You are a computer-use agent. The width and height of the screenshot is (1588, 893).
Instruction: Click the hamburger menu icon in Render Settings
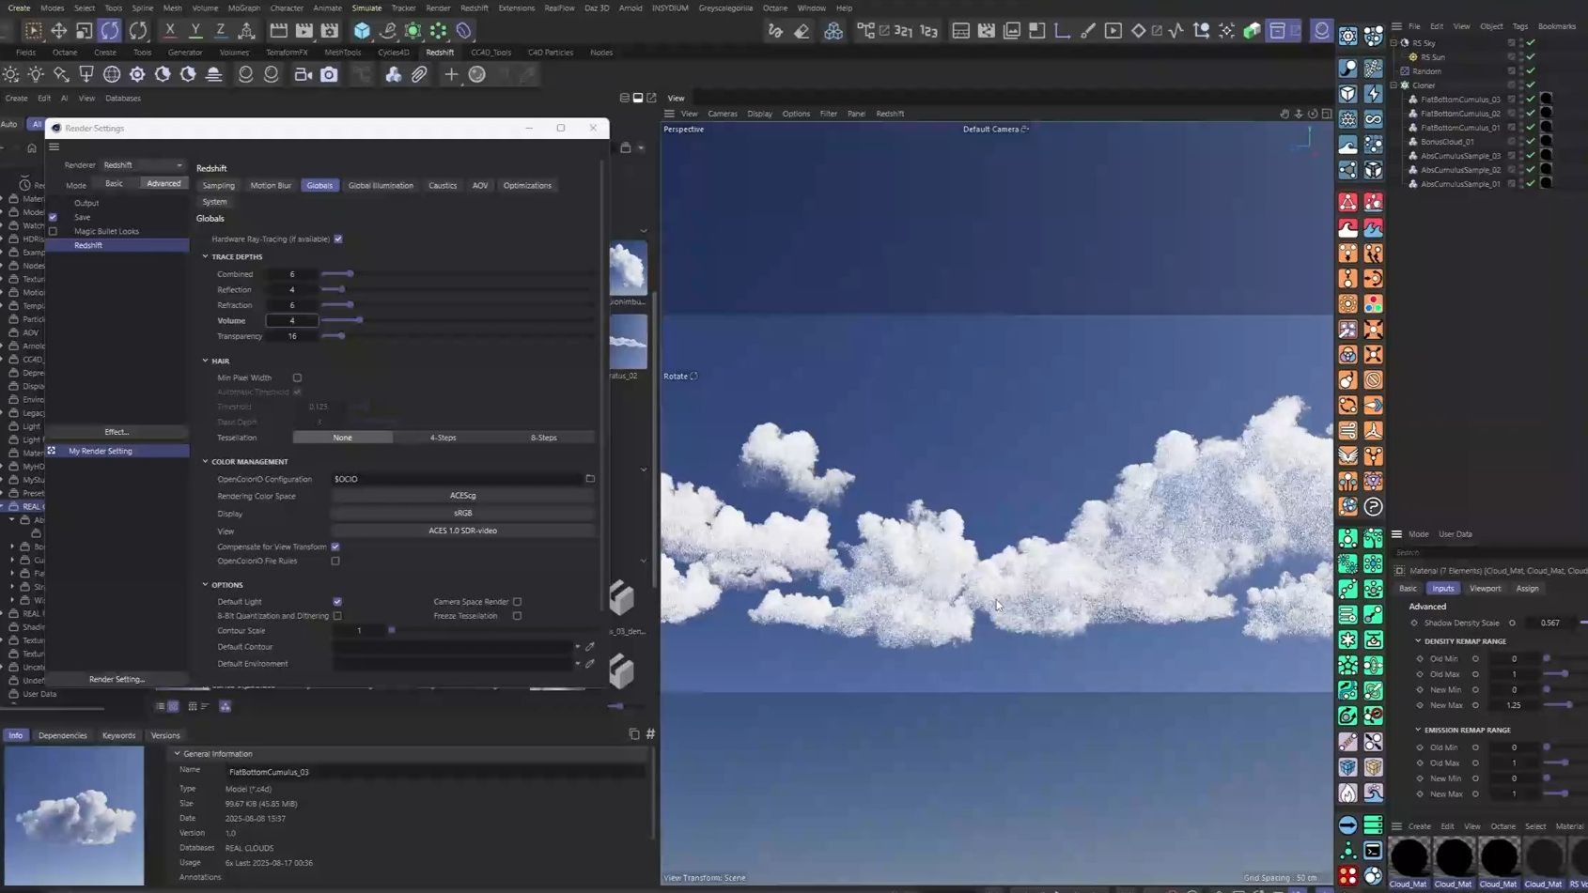tap(54, 146)
